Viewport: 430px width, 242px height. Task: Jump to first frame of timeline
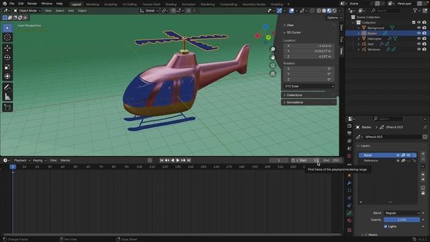tap(161, 160)
